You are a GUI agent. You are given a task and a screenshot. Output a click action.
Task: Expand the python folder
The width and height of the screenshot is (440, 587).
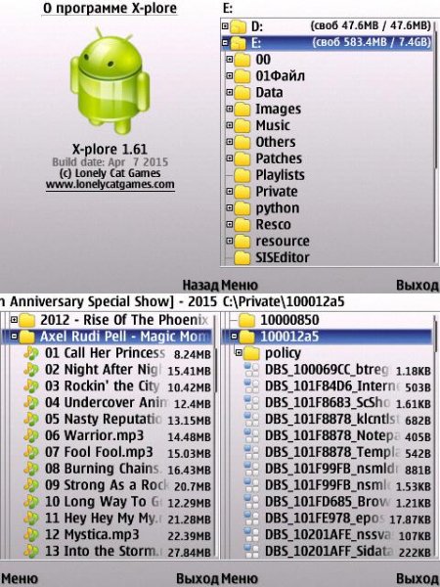(x=230, y=207)
